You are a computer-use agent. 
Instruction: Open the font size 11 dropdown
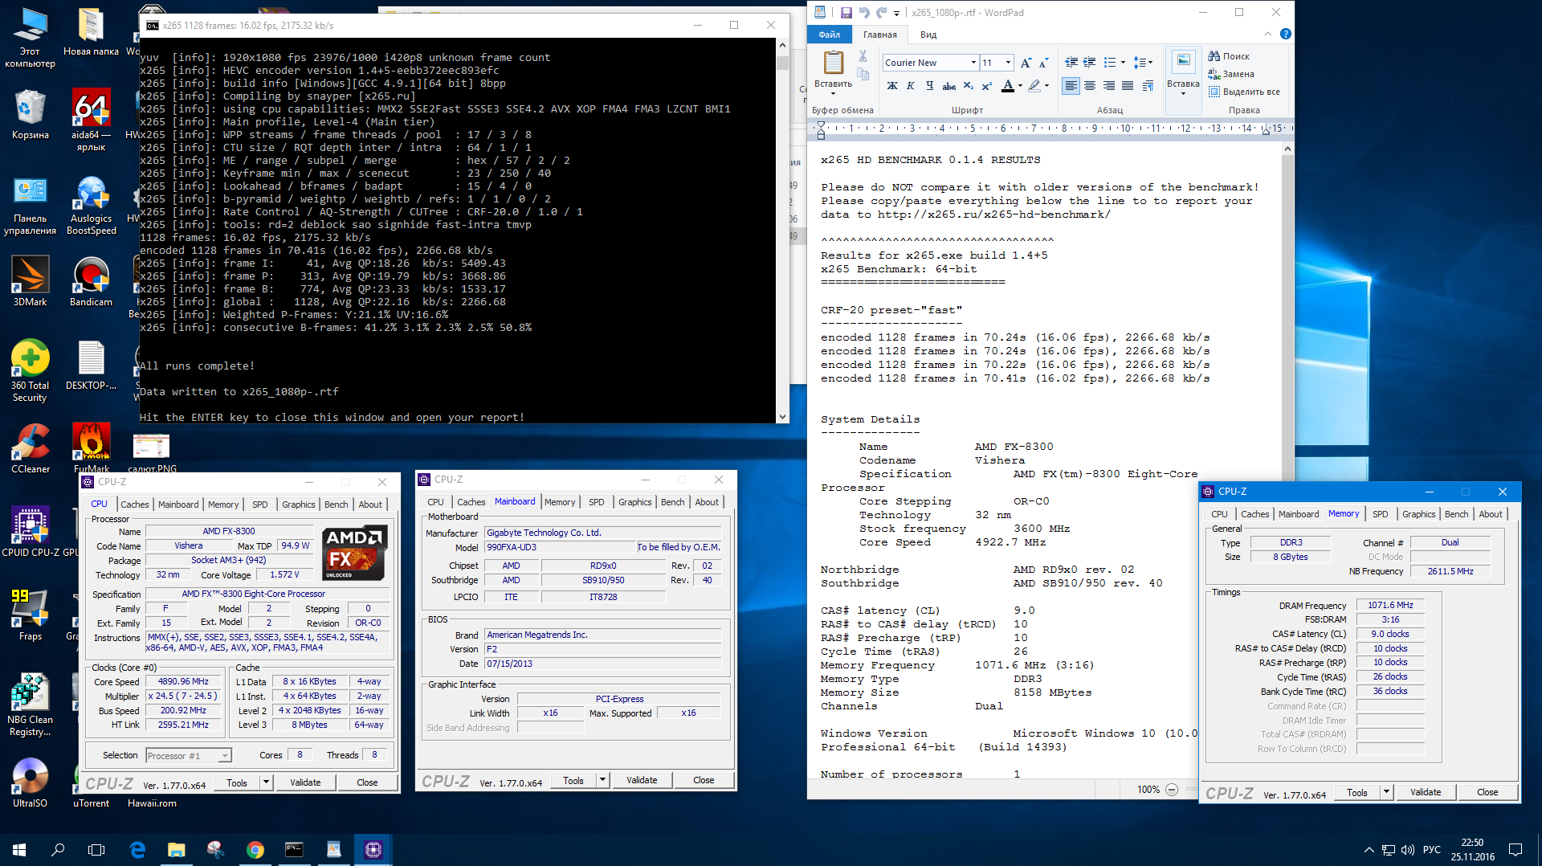(x=1008, y=63)
